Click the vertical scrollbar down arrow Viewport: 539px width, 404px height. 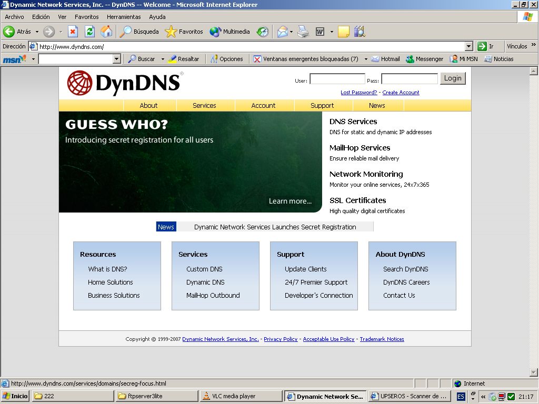click(x=534, y=372)
